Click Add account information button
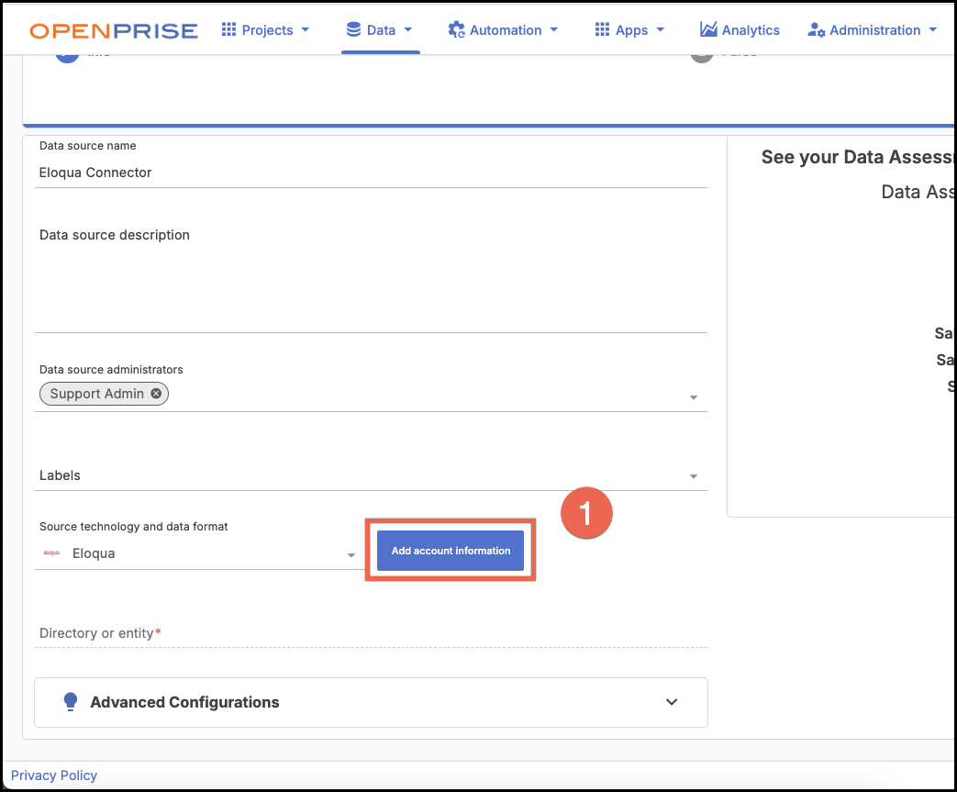Image resolution: width=957 pixels, height=792 pixels. (x=451, y=551)
